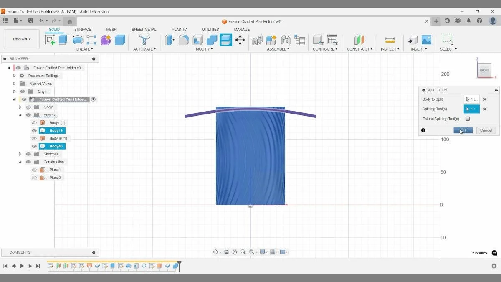
Task: Clear the Body to Split selection
Action: click(x=485, y=99)
